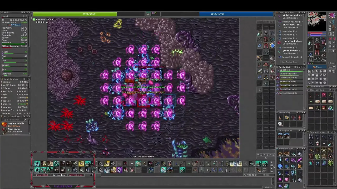Toggle chase opponent running figure button
The height and width of the screenshot is (189, 337).
[x=334, y=43]
